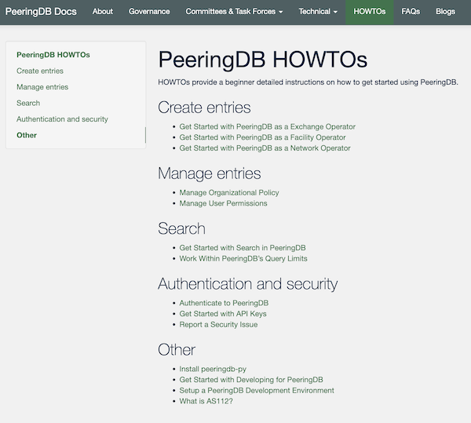This screenshot has height=423, width=471.
Task: Select Manage entries in sidebar
Action: click(42, 87)
